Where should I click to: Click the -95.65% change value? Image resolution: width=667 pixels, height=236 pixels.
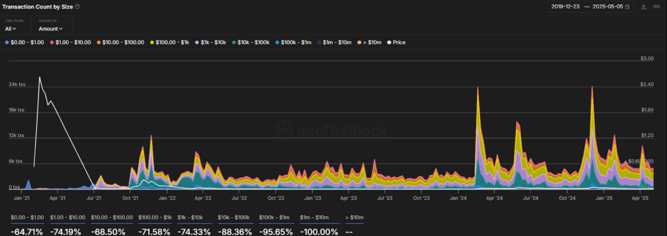tap(276, 231)
